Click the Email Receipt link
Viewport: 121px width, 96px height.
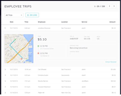pos(111,62)
